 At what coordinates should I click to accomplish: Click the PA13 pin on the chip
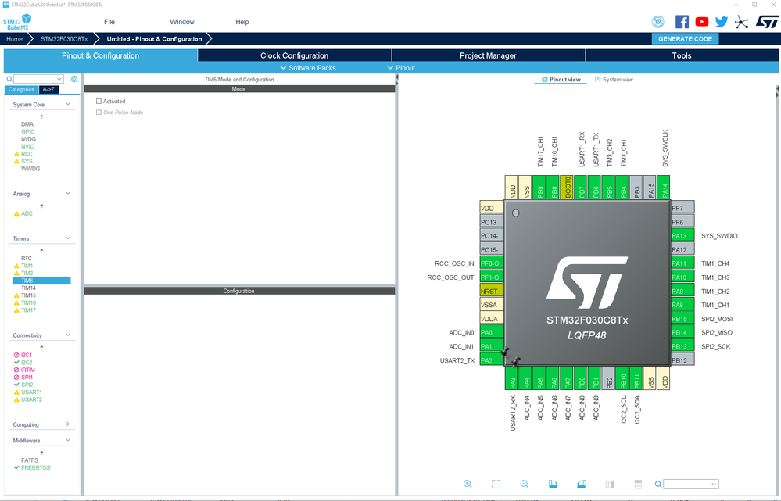coord(682,235)
